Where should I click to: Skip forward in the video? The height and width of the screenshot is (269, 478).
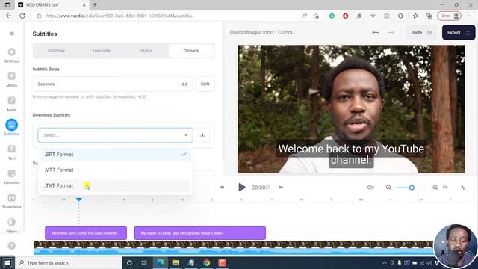pyautogui.click(x=281, y=188)
